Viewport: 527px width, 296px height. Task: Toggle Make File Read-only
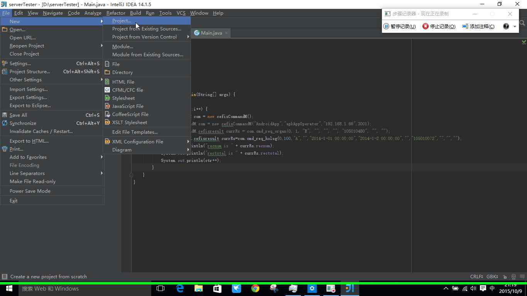tap(52, 182)
